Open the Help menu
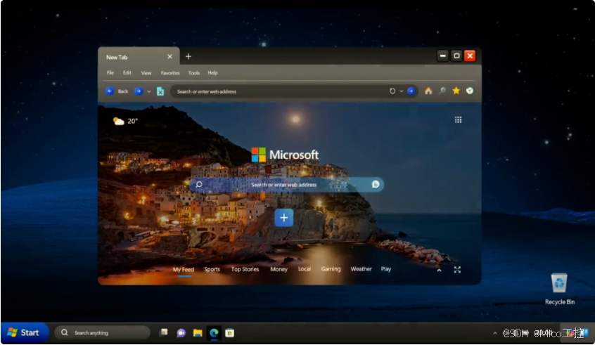595x345 pixels. 212,73
